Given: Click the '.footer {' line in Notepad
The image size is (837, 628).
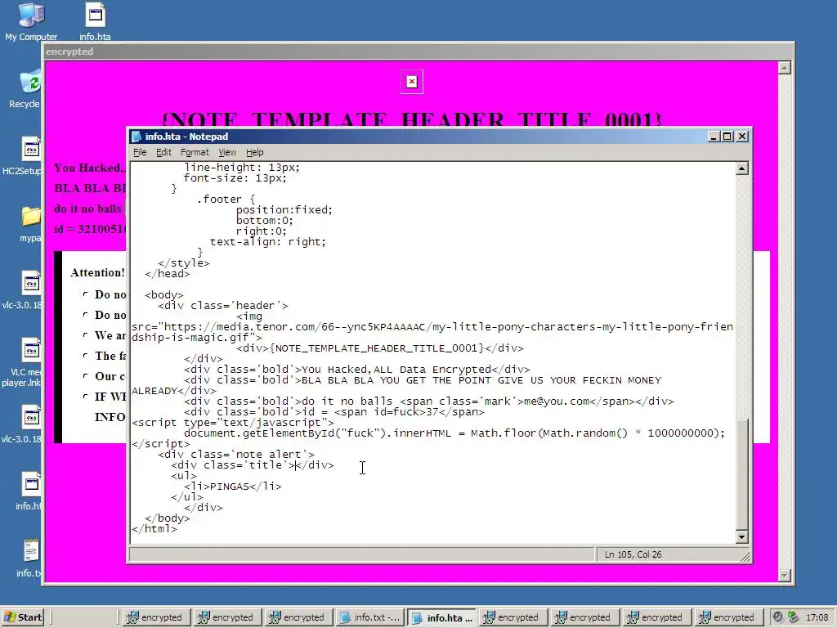Looking at the screenshot, I should point(226,200).
